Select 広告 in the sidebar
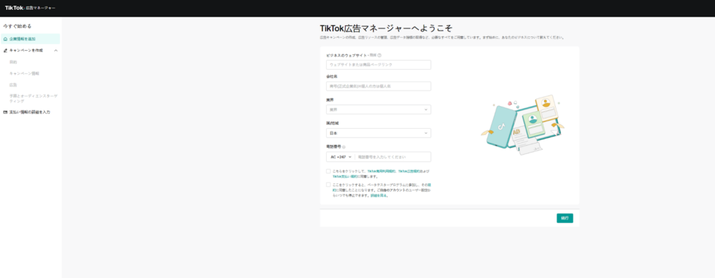715x278 pixels. [x=13, y=84]
